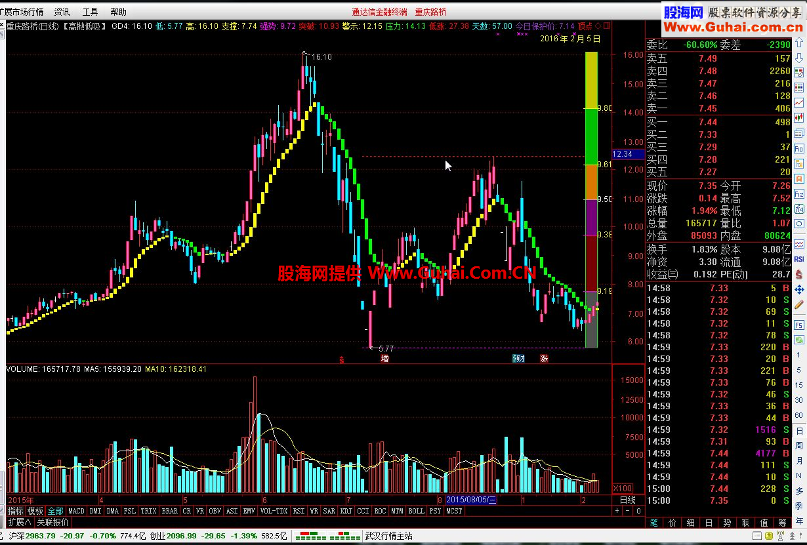Image resolution: width=807 pixels, height=545 pixels.
Task: Select the 全部 indicator tab
Action: point(55,511)
